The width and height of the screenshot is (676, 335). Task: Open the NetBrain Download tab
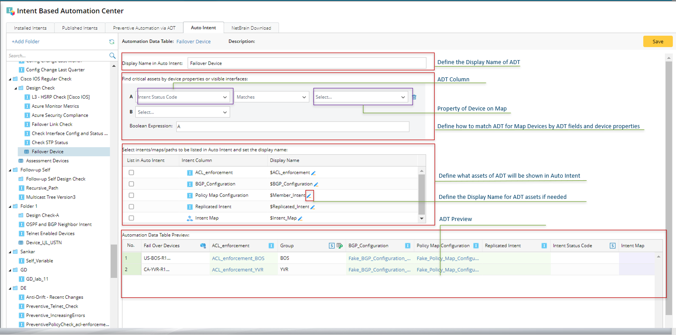point(251,28)
